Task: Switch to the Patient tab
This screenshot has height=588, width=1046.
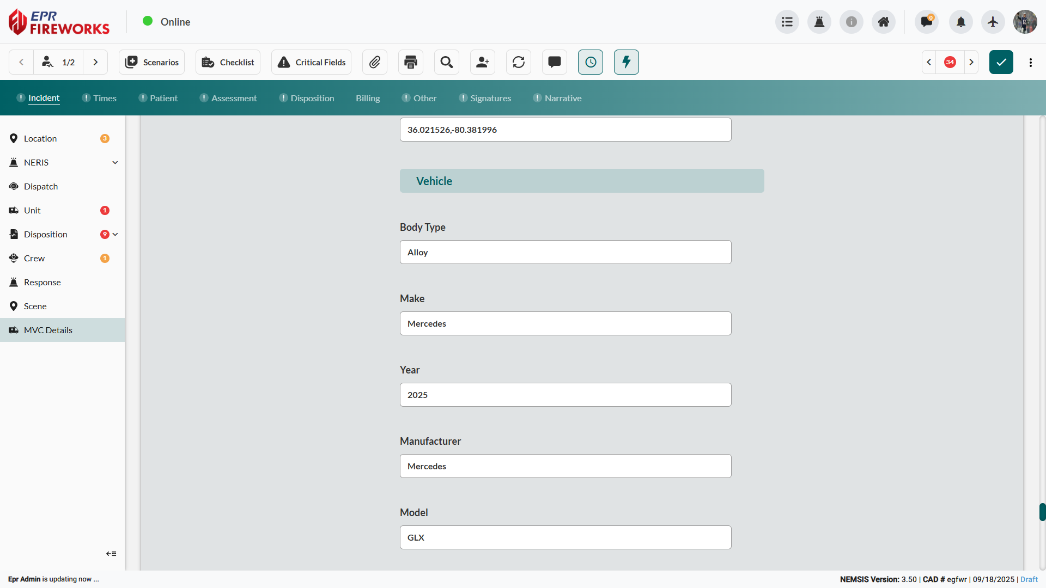Action: 163,98
